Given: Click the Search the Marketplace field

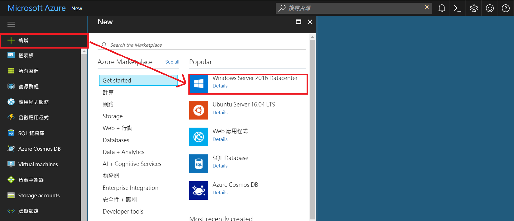Looking at the screenshot, I should (202, 45).
